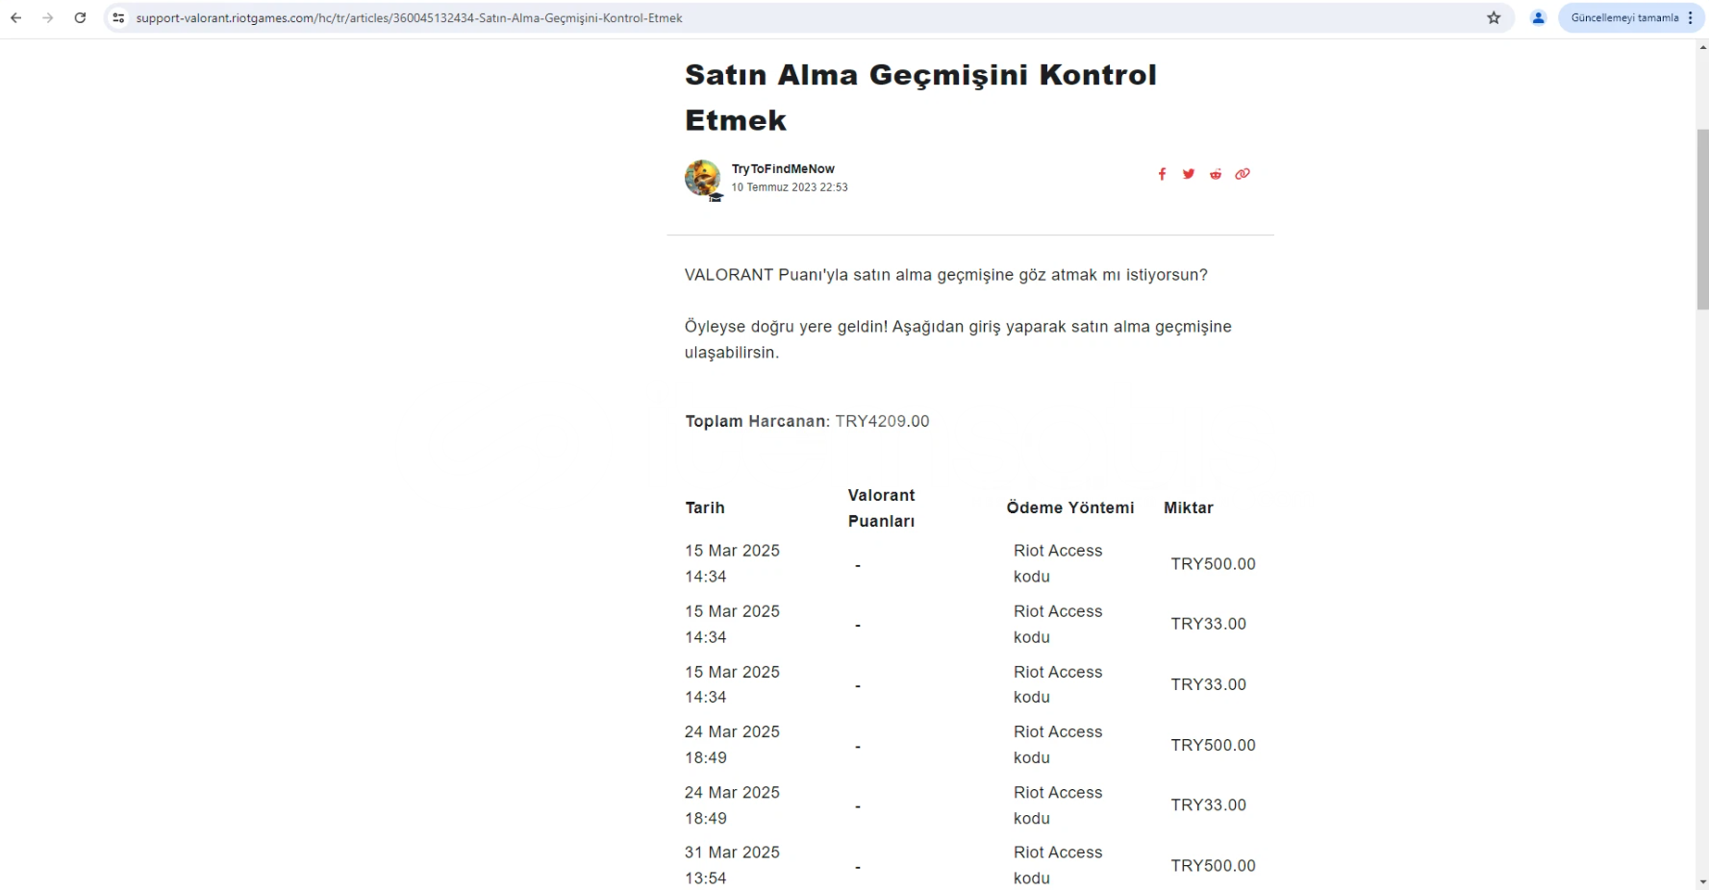Click paragraph starting 'VALORANT Puanı'yla satın alma'
This screenshot has width=1709, height=890.
point(945,275)
